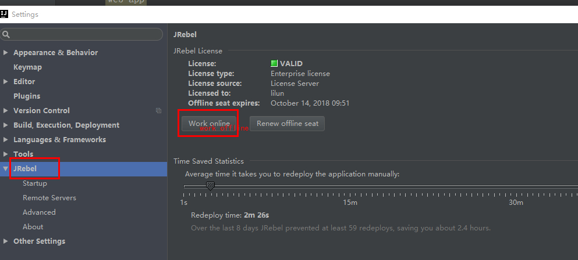Expand Build, Execution, Deployment arrow

pos(5,125)
